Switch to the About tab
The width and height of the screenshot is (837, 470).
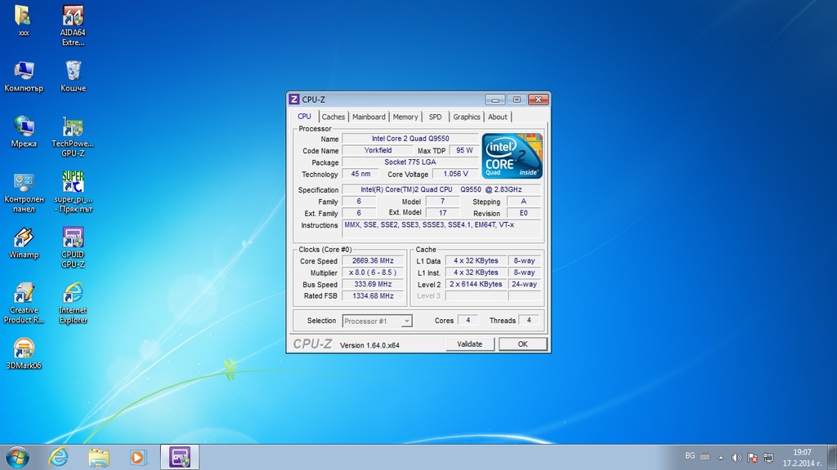498,117
